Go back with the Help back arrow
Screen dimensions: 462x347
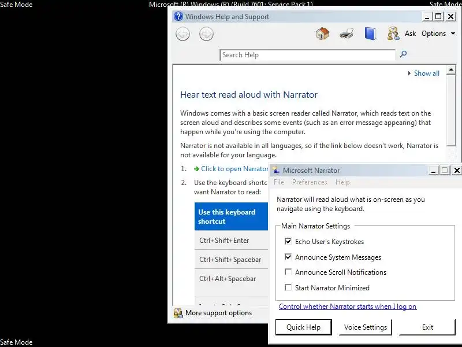(182, 34)
